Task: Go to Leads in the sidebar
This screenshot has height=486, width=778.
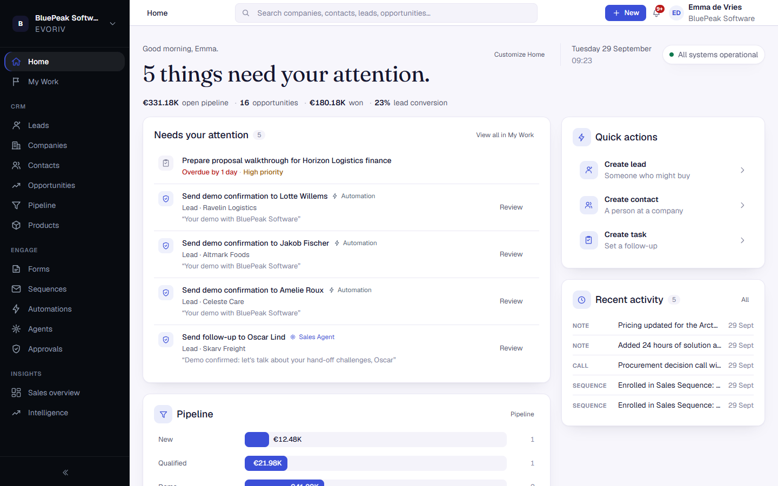Action: click(65, 125)
